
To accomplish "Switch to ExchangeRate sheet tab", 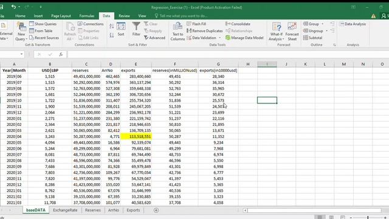I will click(65, 210).
